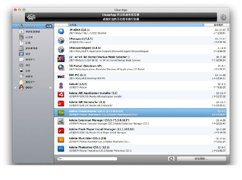Click the refresh list button

point(171,159)
